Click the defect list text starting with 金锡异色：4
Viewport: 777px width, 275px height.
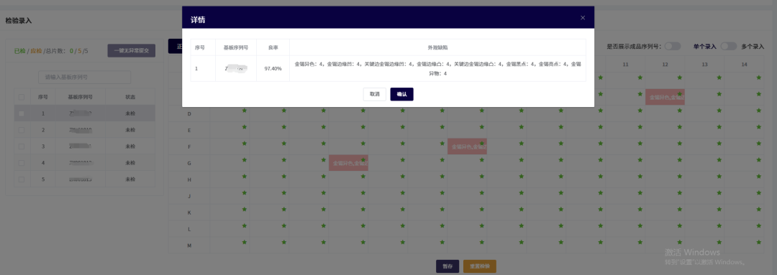tap(437, 68)
